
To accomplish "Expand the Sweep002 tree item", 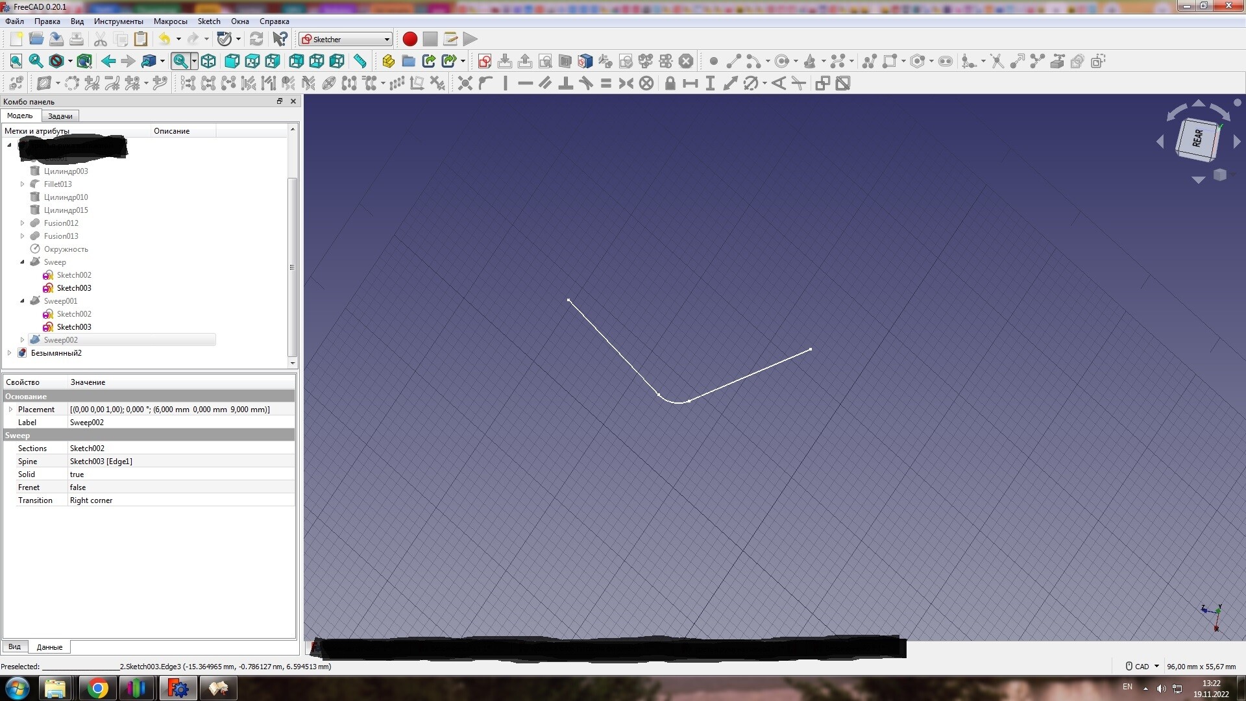I will tap(22, 340).
